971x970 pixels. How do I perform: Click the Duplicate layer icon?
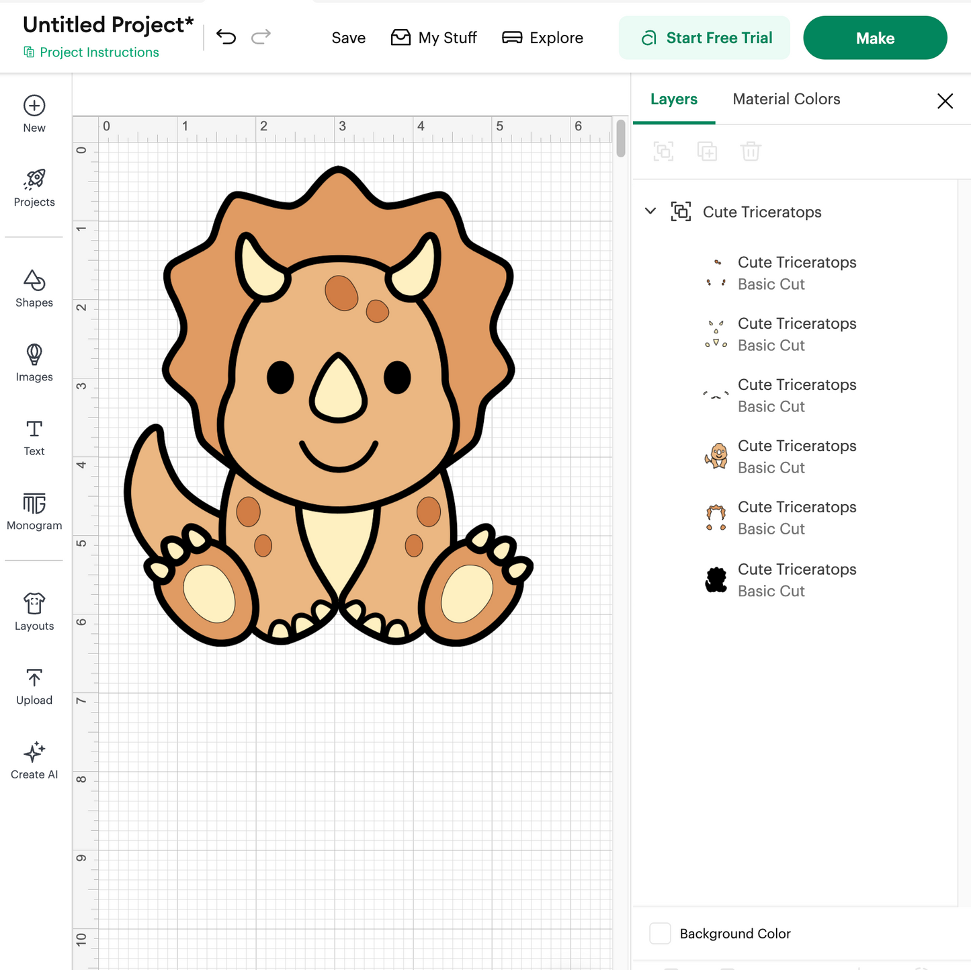707,151
